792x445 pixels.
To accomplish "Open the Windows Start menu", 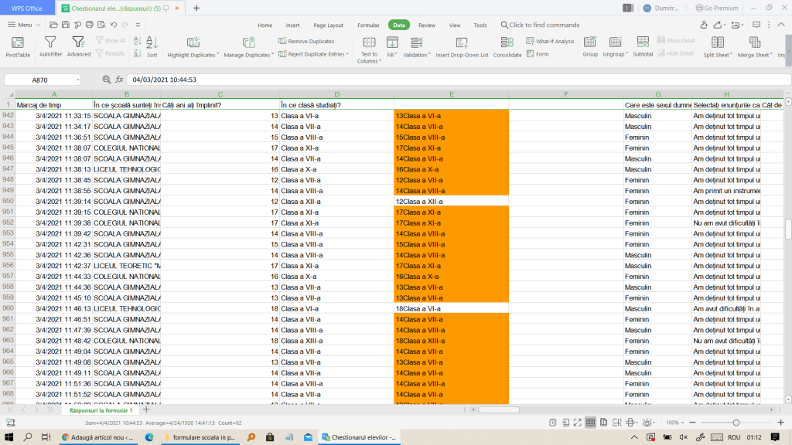I will tap(9, 437).
